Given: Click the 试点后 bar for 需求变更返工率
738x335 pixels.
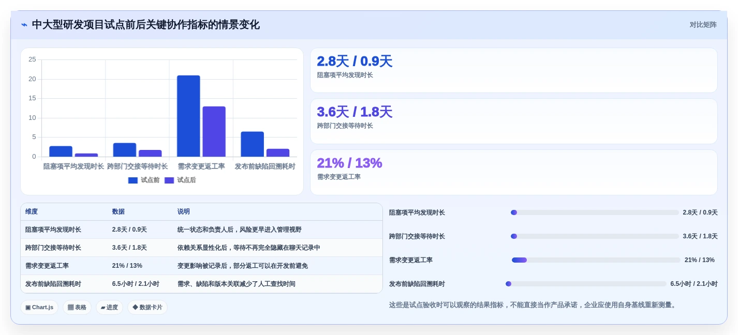Looking at the screenshot, I should tap(214, 131).
